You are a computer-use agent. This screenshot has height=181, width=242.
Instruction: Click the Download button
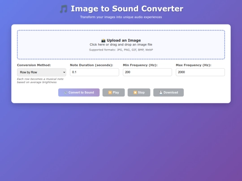tap(169, 93)
